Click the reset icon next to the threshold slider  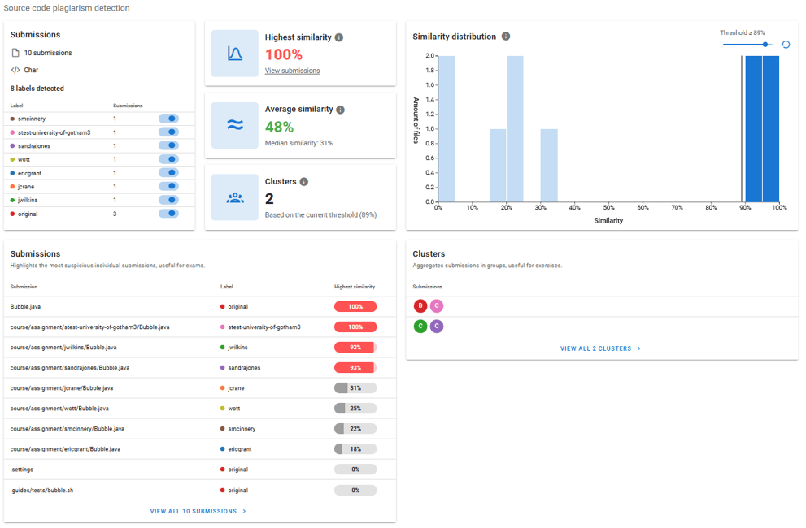[784, 45]
